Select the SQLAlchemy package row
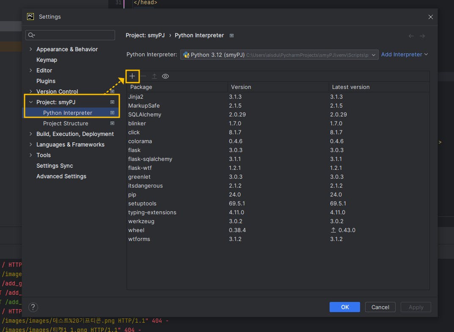The image size is (454, 332). coord(278,114)
